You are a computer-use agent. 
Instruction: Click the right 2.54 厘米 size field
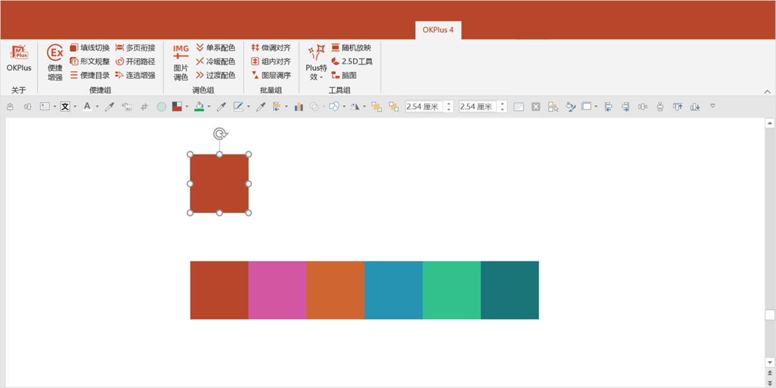click(478, 106)
